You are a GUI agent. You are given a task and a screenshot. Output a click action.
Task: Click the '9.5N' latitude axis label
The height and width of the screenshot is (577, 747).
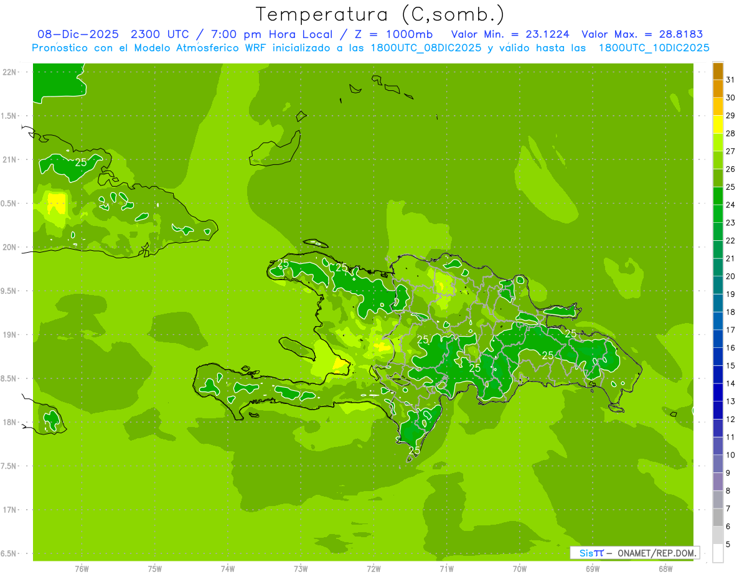point(9,291)
